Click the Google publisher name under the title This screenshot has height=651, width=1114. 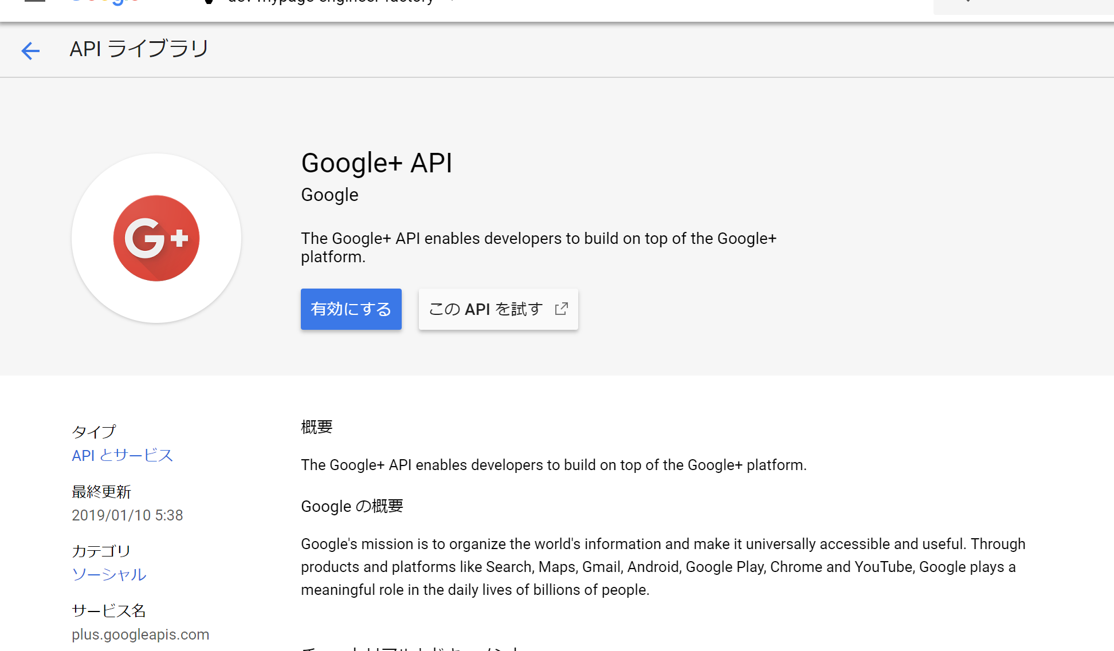(x=329, y=195)
